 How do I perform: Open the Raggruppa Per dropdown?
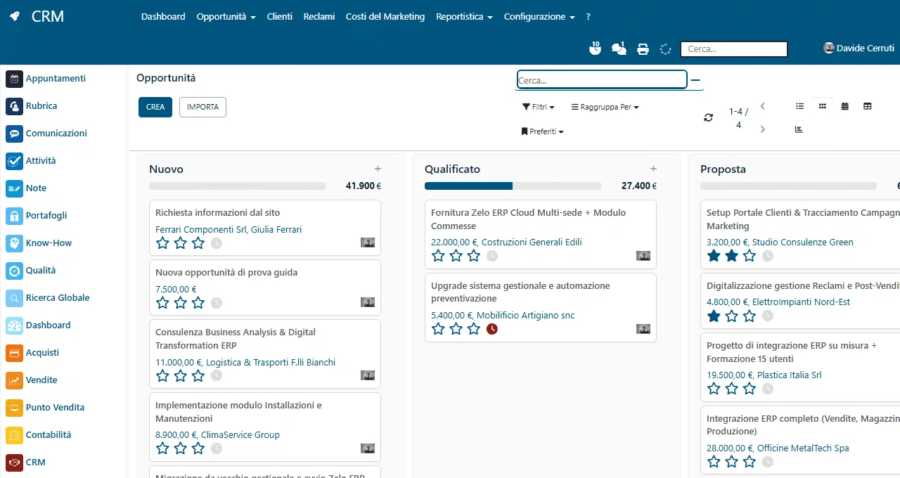(605, 107)
